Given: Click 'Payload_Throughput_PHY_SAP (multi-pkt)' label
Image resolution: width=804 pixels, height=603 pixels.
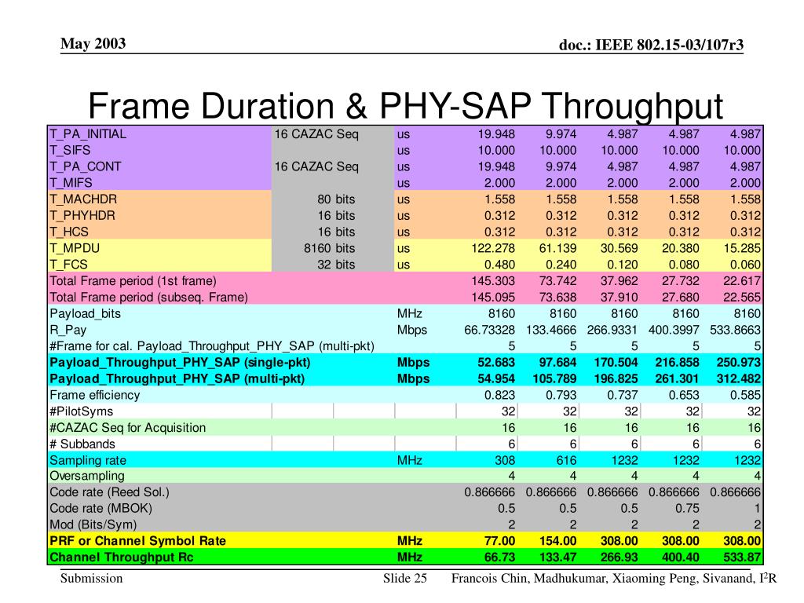Looking at the screenshot, I should [x=177, y=379].
